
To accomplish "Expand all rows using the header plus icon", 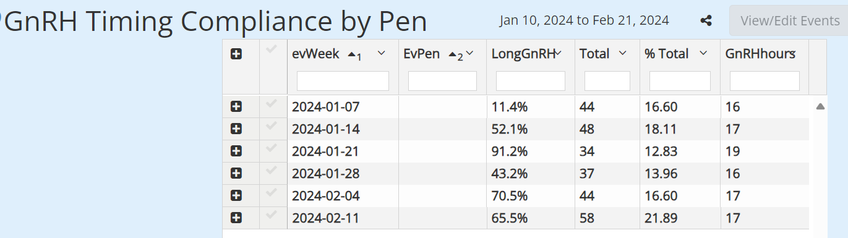I will click(236, 54).
